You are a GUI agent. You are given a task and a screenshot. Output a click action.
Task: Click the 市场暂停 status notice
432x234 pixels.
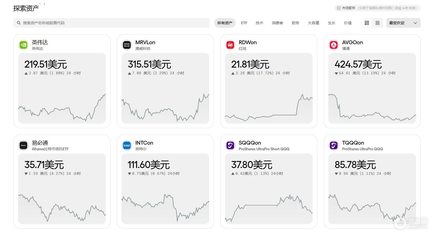377,8
